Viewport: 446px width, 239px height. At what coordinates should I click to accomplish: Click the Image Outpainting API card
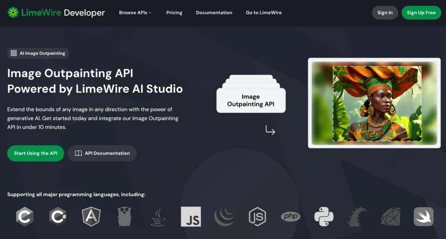coord(251,100)
